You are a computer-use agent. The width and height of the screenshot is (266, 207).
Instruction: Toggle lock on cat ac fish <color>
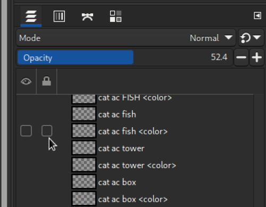(47, 131)
